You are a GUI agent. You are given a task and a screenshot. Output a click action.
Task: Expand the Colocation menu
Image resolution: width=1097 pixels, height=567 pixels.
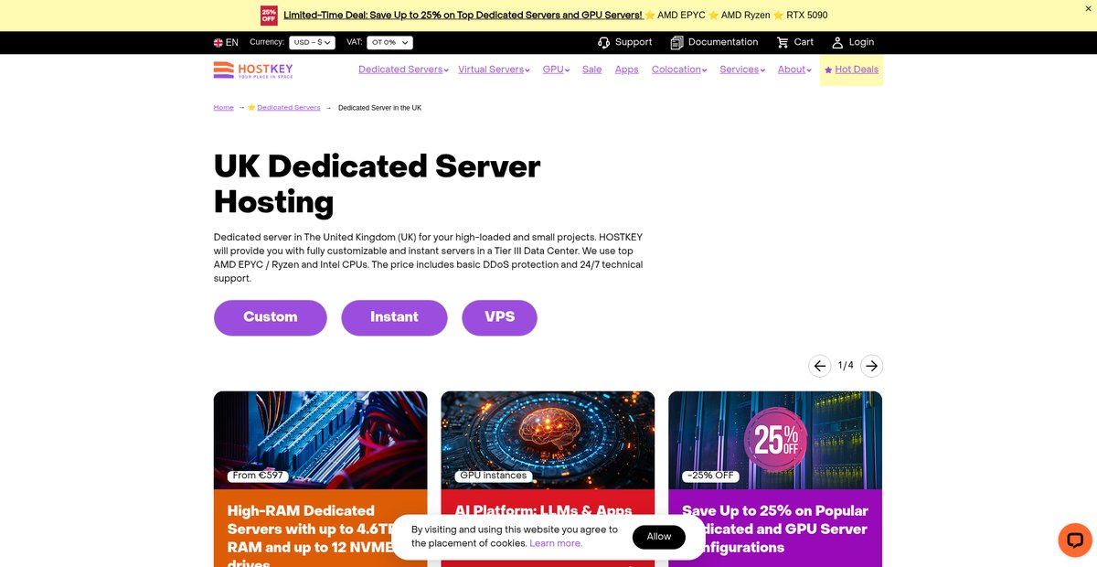point(679,70)
